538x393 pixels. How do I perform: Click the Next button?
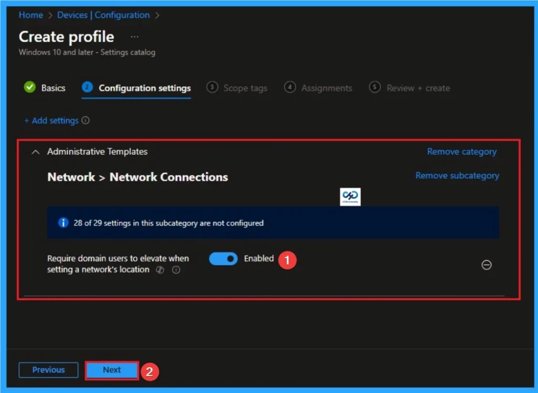click(111, 370)
